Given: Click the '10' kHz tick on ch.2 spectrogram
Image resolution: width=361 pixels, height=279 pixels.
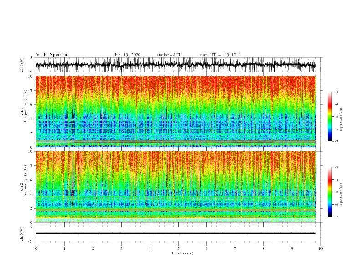Looking at the screenshot, I should 31,151.
